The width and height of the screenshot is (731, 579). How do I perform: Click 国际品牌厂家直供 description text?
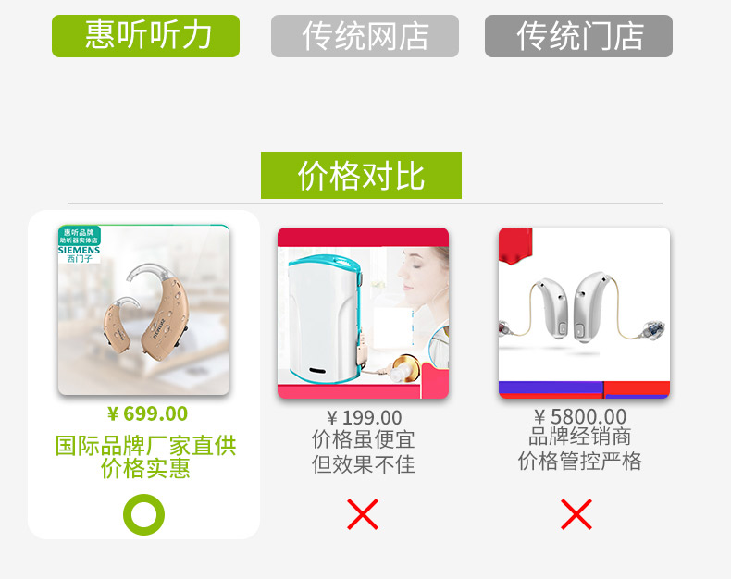pos(146,445)
